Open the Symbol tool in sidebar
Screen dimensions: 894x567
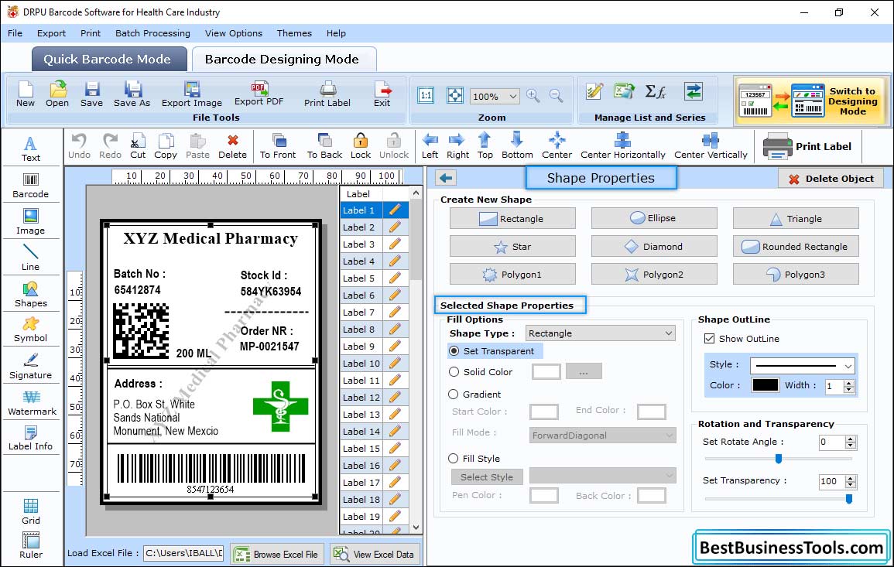30,330
